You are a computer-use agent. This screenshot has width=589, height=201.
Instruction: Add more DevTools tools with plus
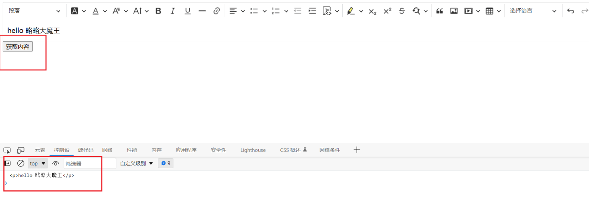click(357, 150)
